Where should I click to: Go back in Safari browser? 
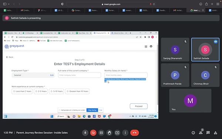(x=14, y=4)
